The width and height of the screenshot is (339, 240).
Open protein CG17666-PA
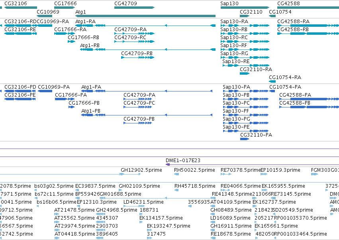[71, 95]
